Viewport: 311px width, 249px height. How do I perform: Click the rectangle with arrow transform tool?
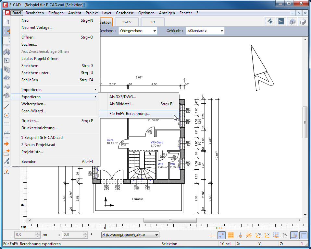pyautogui.click(x=6, y=153)
